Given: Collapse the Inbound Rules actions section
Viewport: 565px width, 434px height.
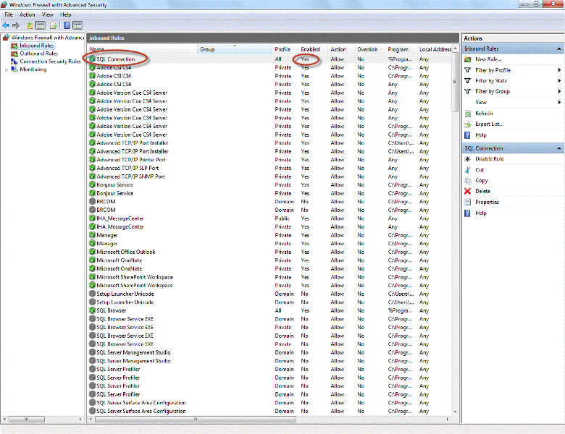Looking at the screenshot, I should click(x=559, y=49).
